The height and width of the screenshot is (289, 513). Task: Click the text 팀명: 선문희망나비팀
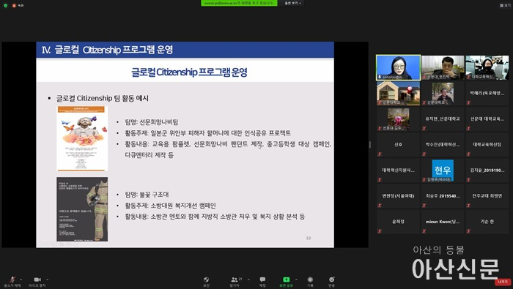(152, 122)
